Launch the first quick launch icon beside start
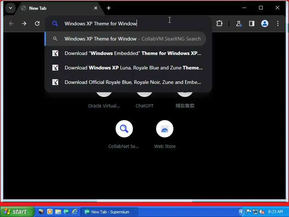The width and height of the screenshot is (289, 217). pos(41,212)
